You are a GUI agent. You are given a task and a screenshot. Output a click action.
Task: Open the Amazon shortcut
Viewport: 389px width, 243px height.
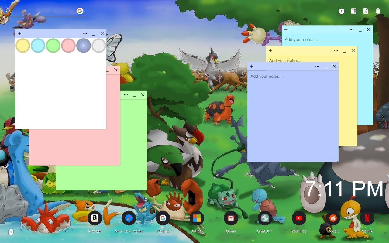point(95,218)
